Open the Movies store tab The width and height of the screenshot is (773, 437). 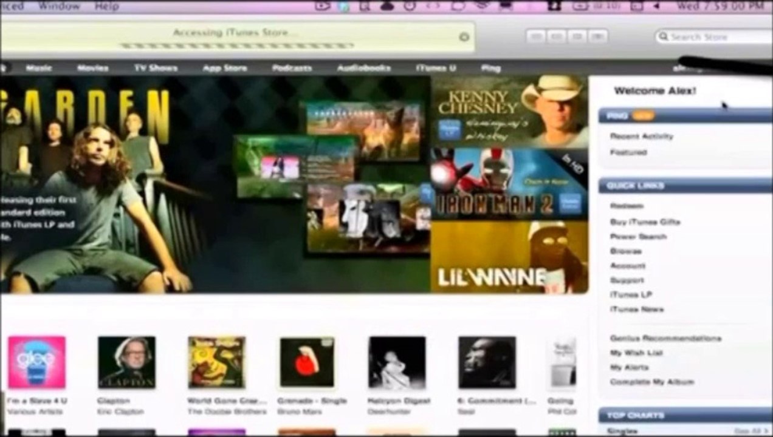point(92,68)
